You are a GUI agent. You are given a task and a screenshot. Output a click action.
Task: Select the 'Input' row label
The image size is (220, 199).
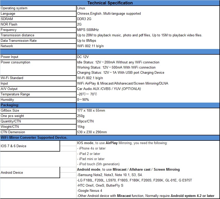(x=4, y=84)
